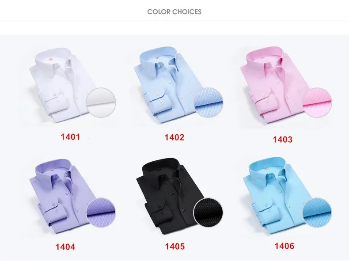View the purple striped fabric close-up circle
The width and height of the screenshot is (349, 269).
pyautogui.click(x=101, y=212)
